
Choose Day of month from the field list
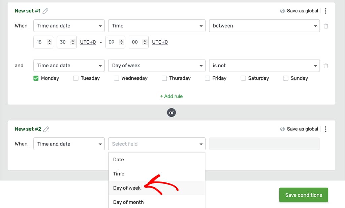[157, 202]
